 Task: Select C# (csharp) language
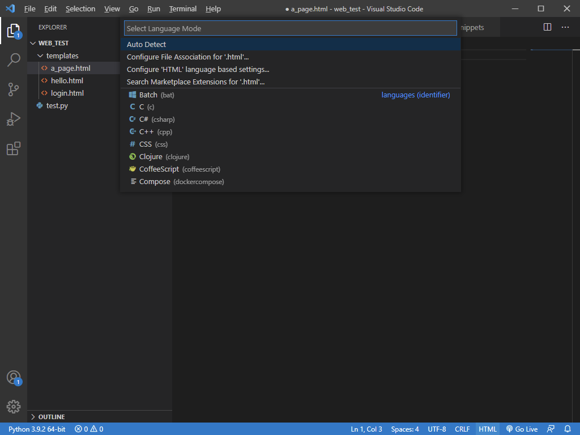pyautogui.click(x=291, y=120)
